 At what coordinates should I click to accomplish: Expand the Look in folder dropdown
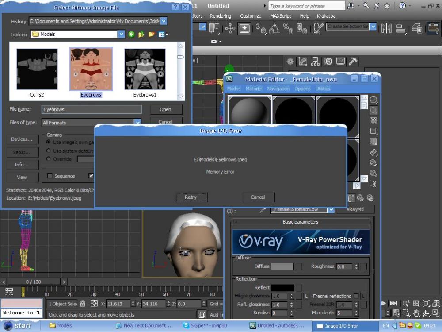point(121,34)
